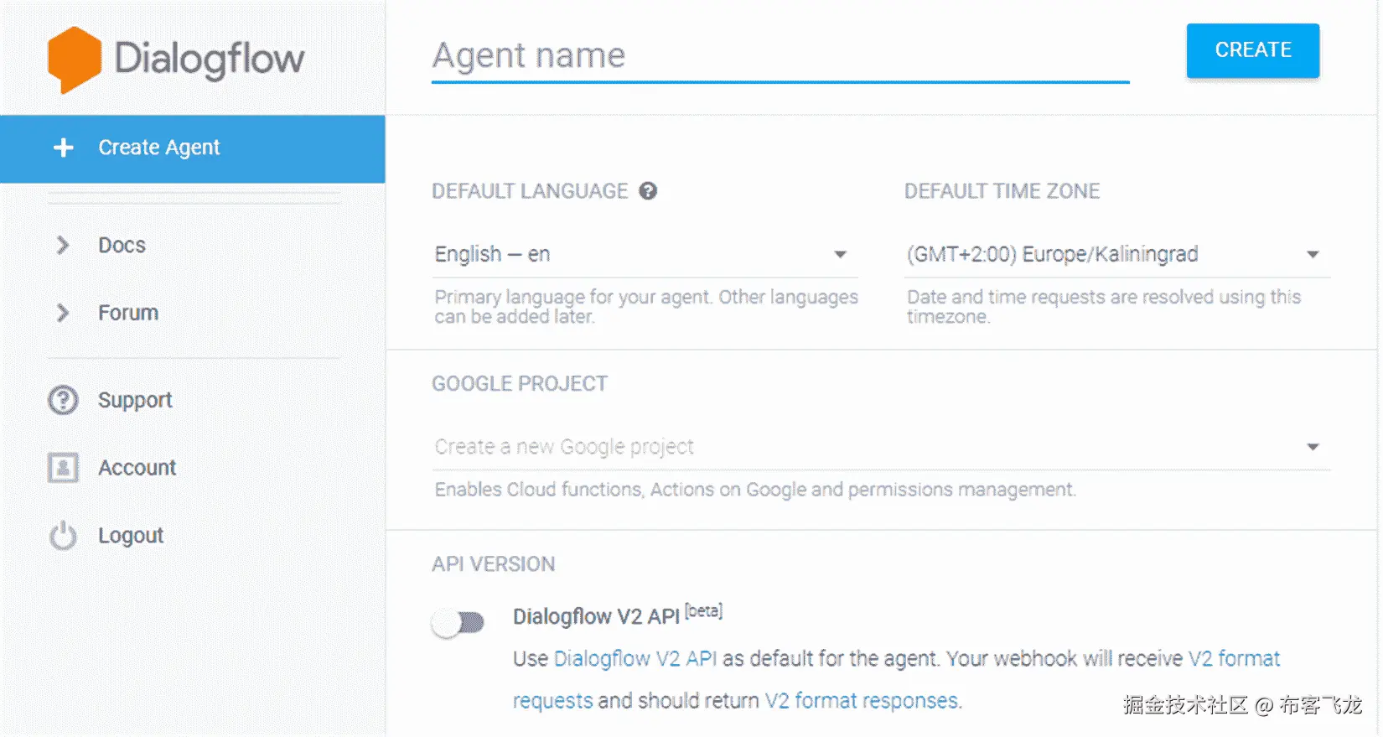
Task: Open the Support sidebar item
Action: (x=135, y=400)
